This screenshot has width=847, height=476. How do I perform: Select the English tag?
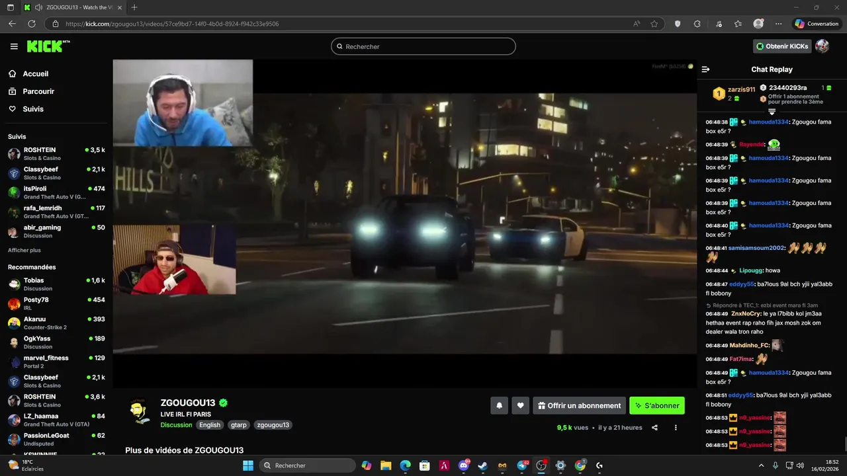tap(210, 425)
